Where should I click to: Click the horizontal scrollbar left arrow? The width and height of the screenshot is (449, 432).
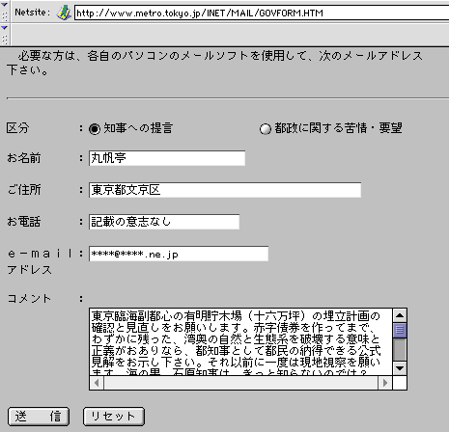(97, 383)
